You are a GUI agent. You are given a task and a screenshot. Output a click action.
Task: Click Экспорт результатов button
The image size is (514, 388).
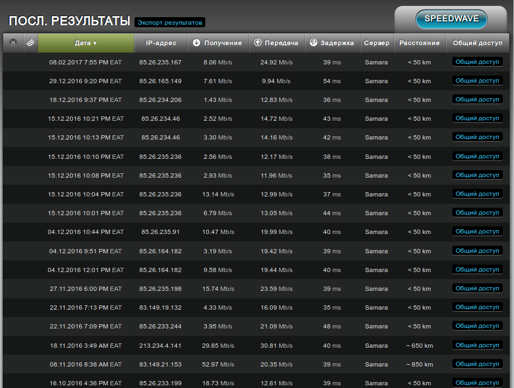[x=170, y=23]
